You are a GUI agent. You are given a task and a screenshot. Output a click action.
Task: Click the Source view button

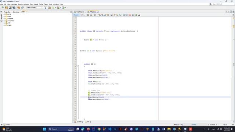pyautogui.click(x=76, y=15)
